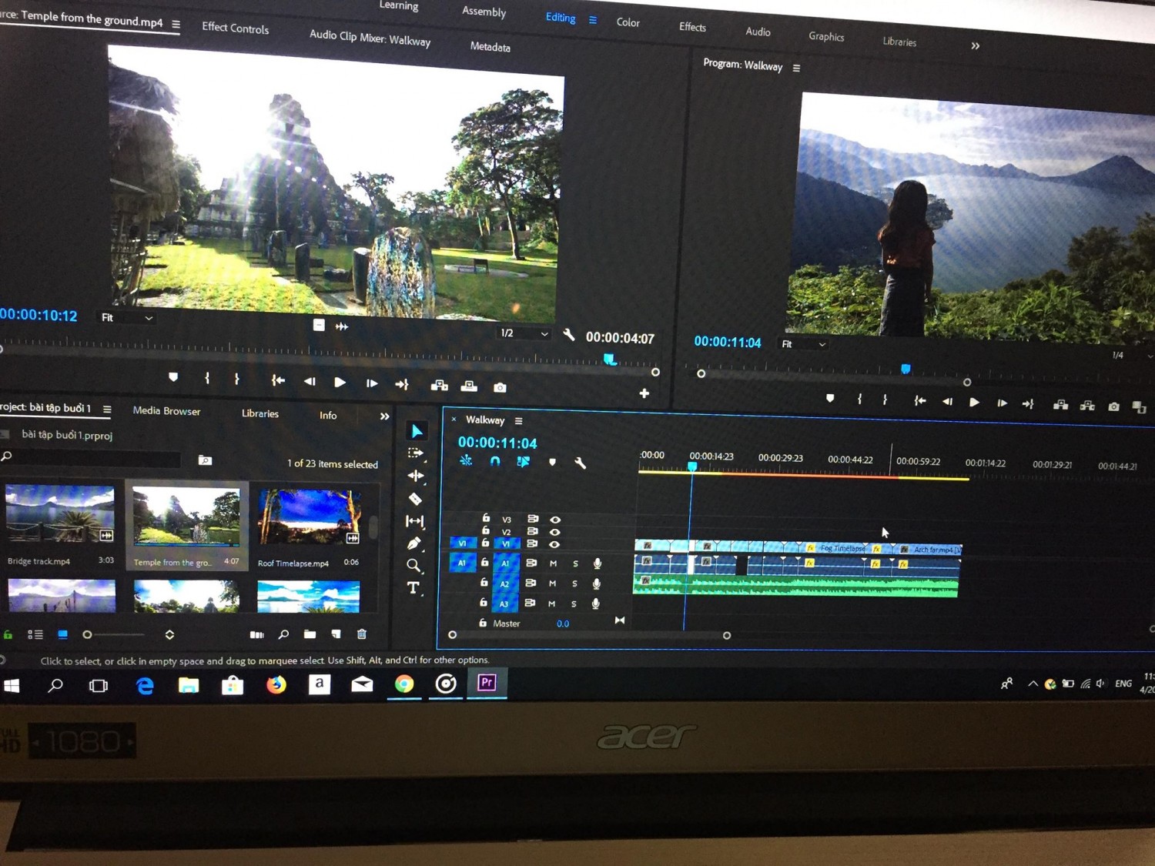Open Media Browser tab

pyautogui.click(x=166, y=411)
